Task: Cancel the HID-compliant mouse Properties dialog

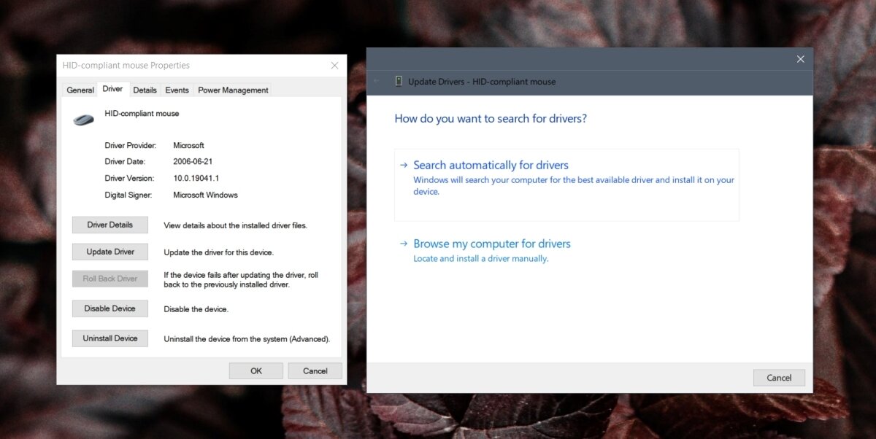Action: pos(315,370)
